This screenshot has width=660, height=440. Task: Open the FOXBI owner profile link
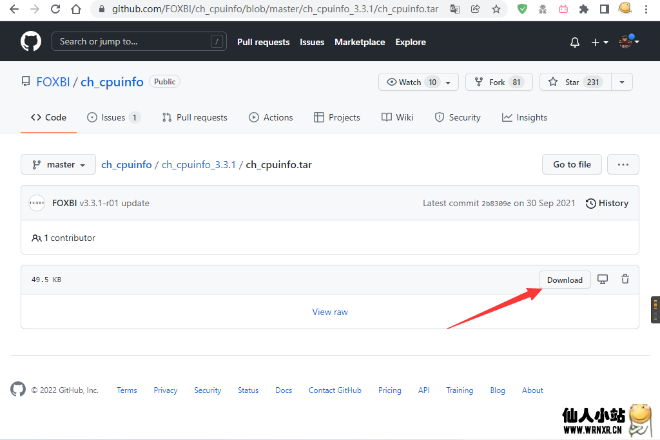53,82
